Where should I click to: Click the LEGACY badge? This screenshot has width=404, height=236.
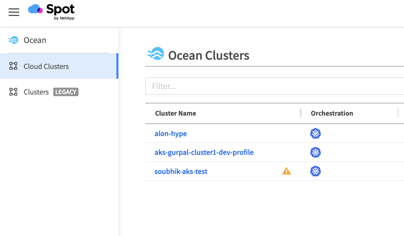tap(66, 92)
